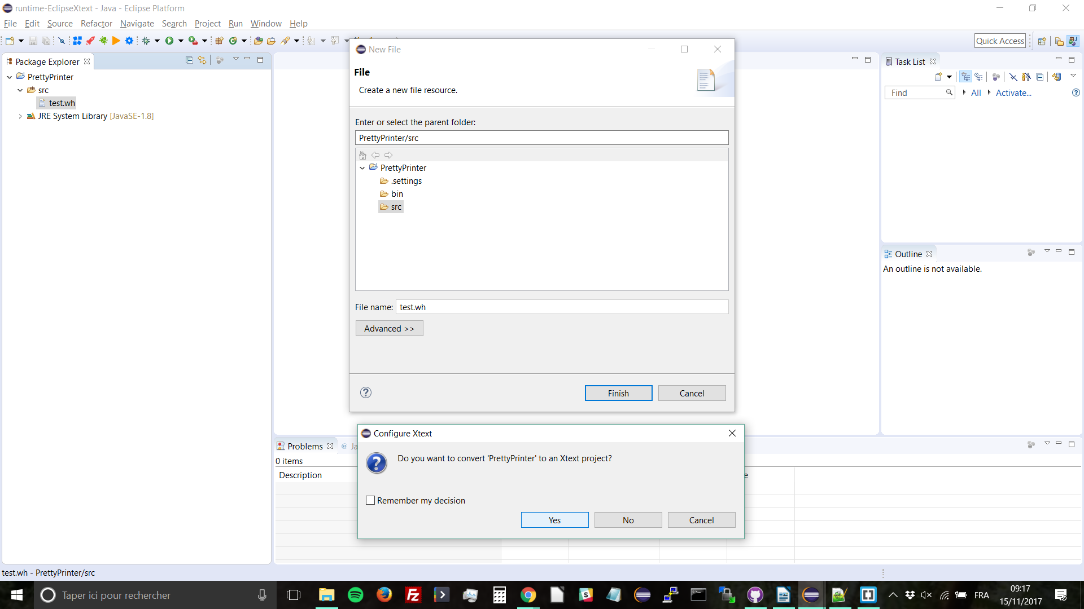Open Chrome from the taskbar

528,595
